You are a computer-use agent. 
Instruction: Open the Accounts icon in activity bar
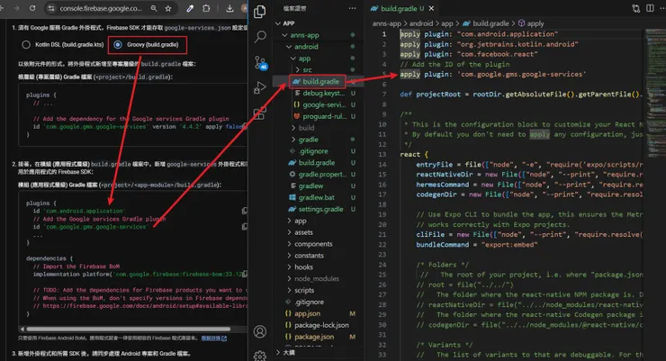pyautogui.click(x=260, y=331)
